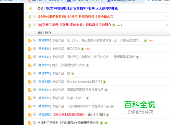The height and width of the screenshot is (125, 170).
Task: Open thread 原创作品：鬼吹灯3D
Action: pos(66,49)
